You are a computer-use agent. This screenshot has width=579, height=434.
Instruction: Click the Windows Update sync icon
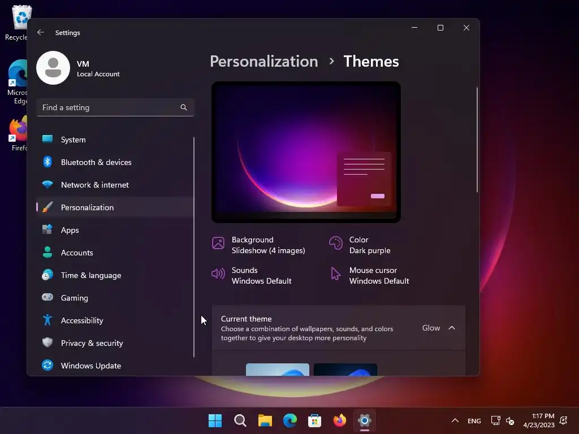coord(47,365)
